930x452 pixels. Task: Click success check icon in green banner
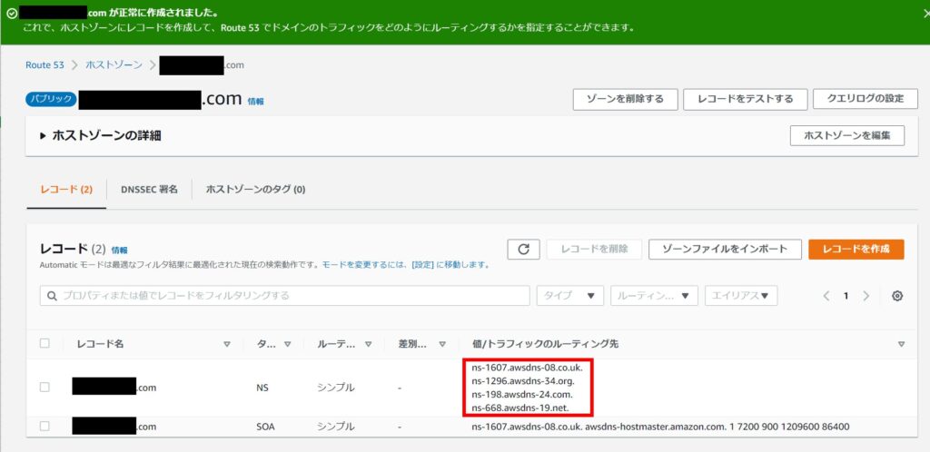(11, 14)
